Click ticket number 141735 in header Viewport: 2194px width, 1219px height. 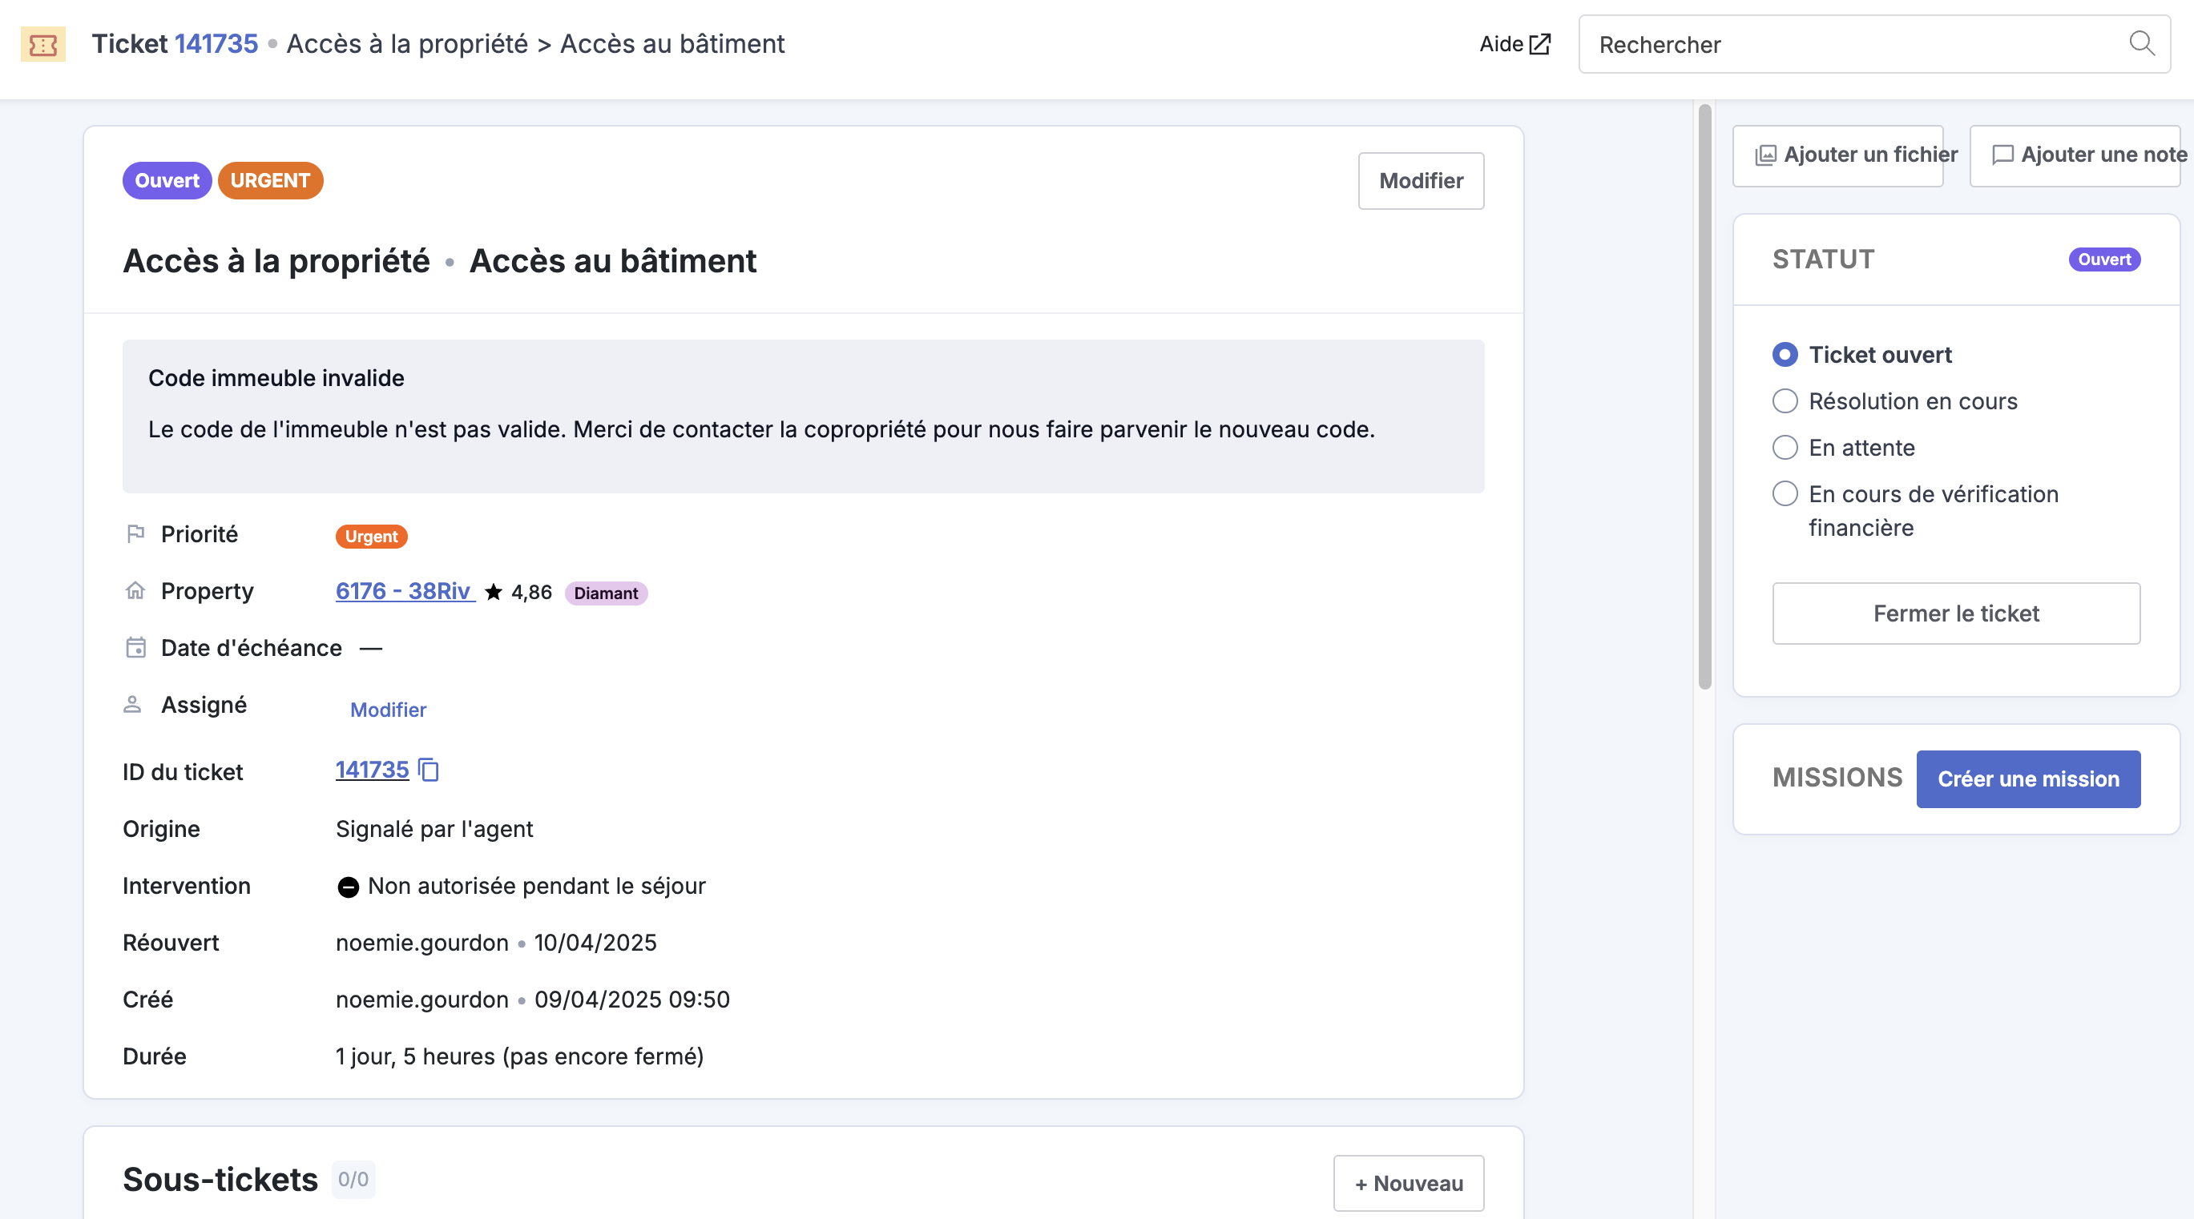[216, 43]
